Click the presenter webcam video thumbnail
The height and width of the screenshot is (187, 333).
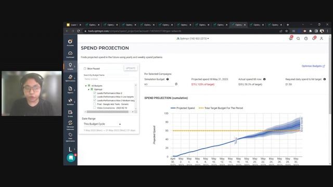pos(32,94)
